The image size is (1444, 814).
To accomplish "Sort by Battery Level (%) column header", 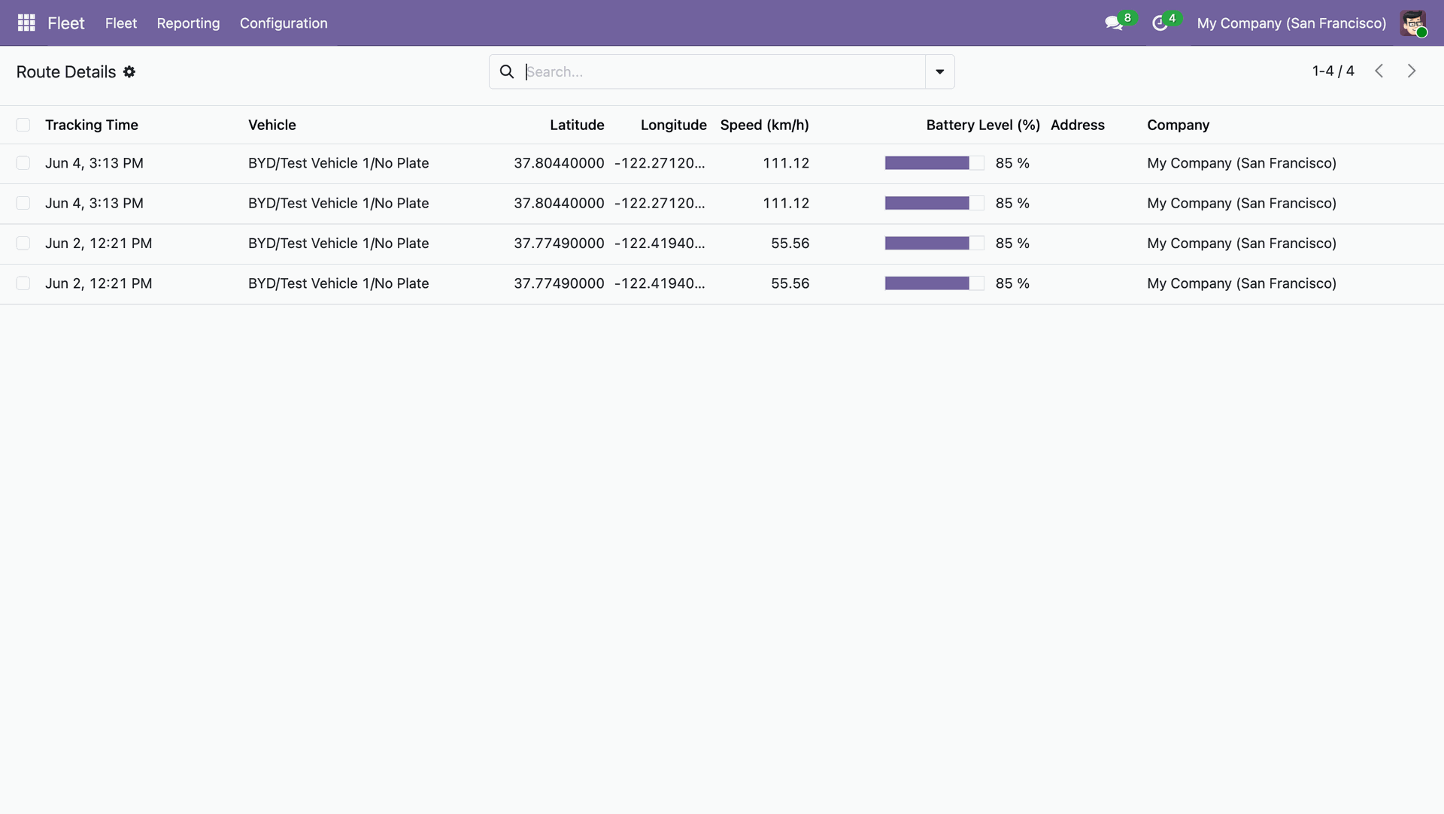I will tap(983, 125).
